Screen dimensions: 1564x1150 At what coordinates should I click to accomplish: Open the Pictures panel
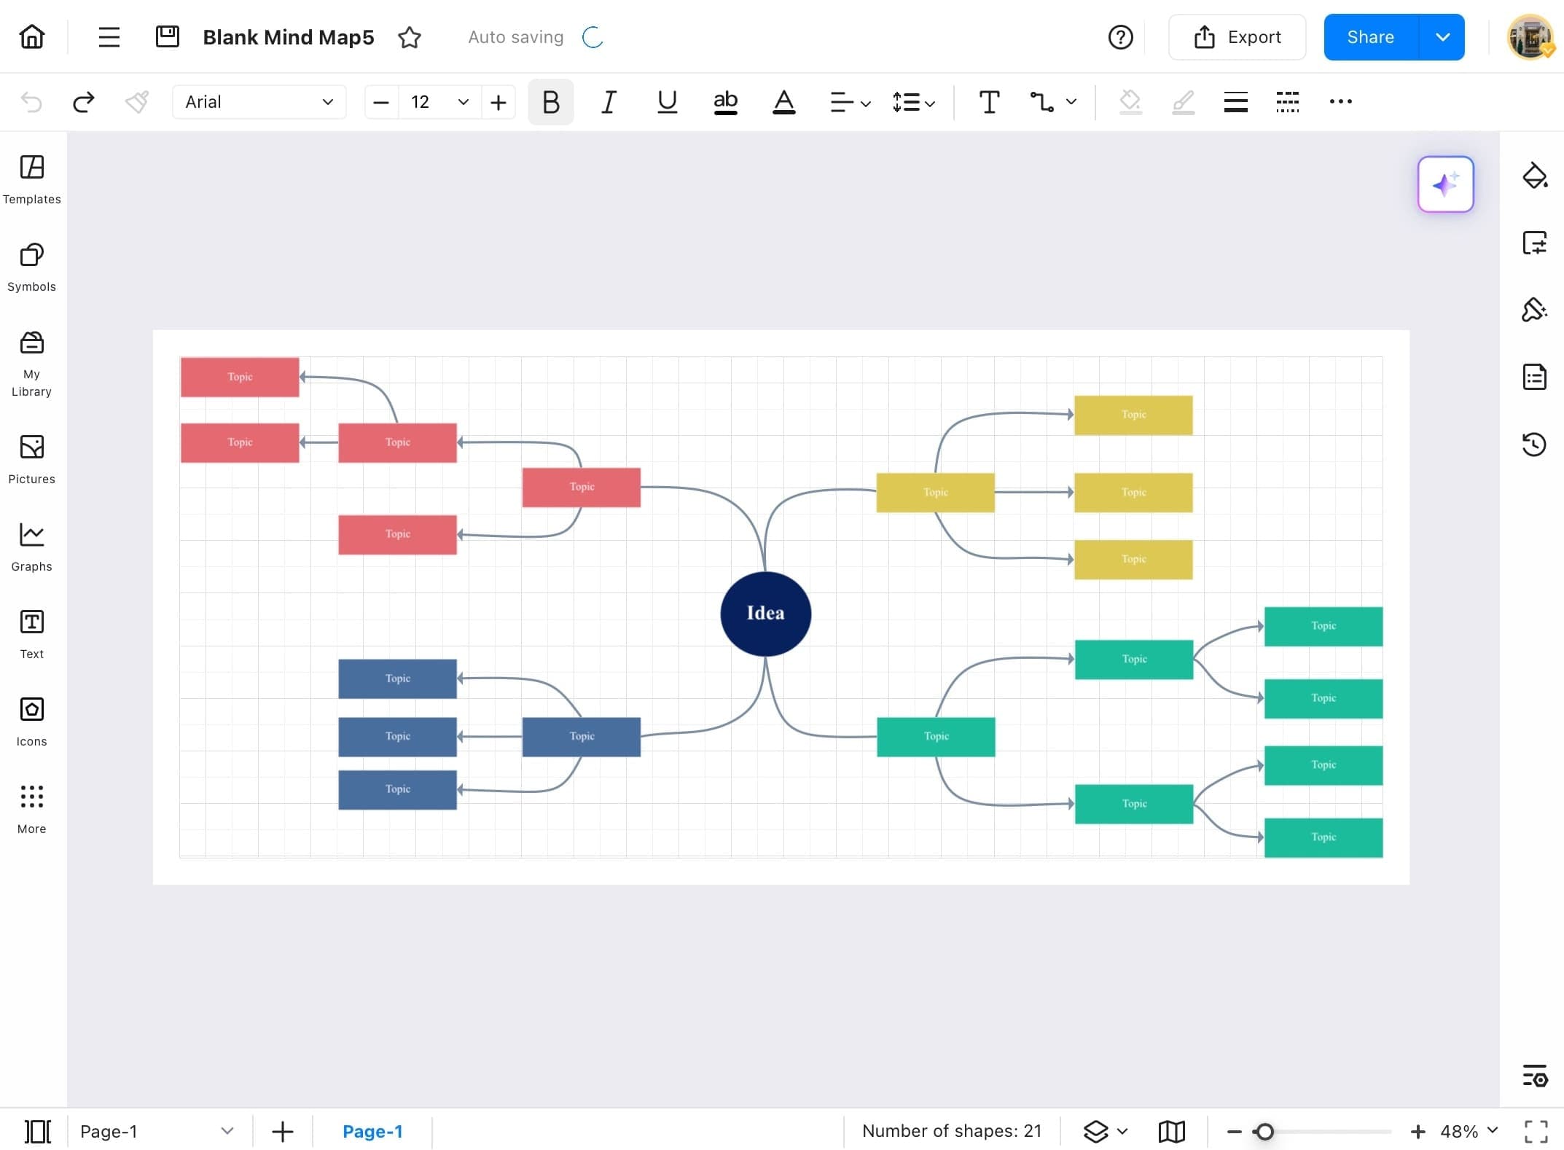(x=31, y=458)
